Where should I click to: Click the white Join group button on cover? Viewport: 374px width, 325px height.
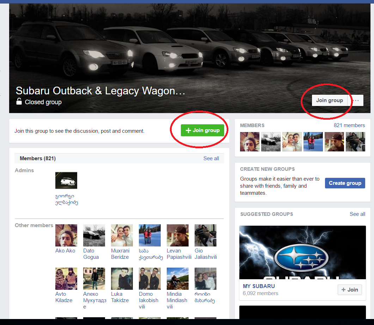[329, 100]
